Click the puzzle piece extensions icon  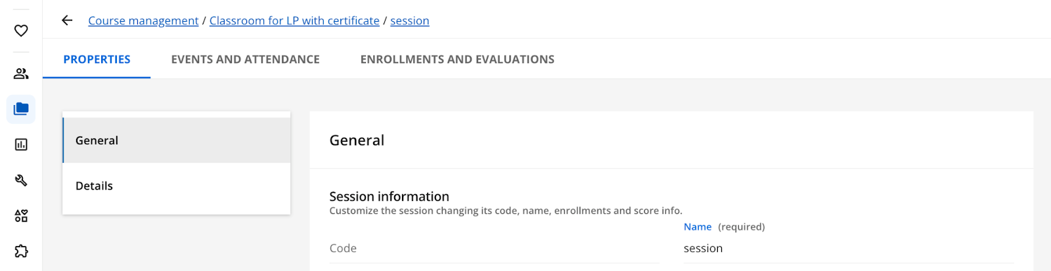[x=21, y=251]
